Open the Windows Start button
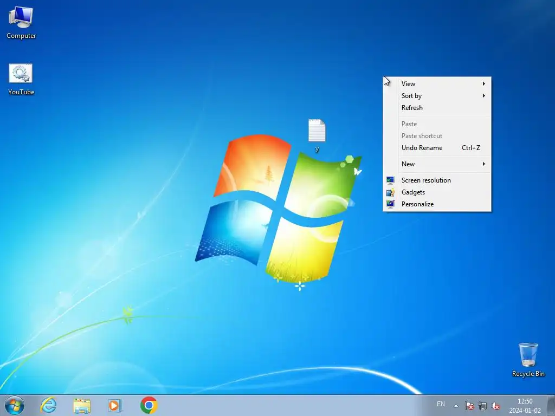The width and height of the screenshot is (555, 416). click(15, 405)
